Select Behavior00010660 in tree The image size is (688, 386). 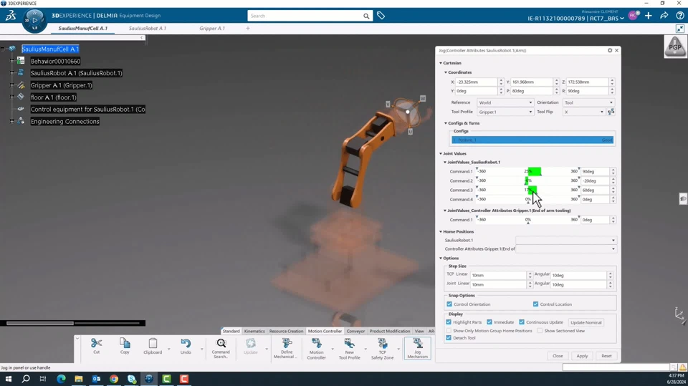[x=55, y=61]
